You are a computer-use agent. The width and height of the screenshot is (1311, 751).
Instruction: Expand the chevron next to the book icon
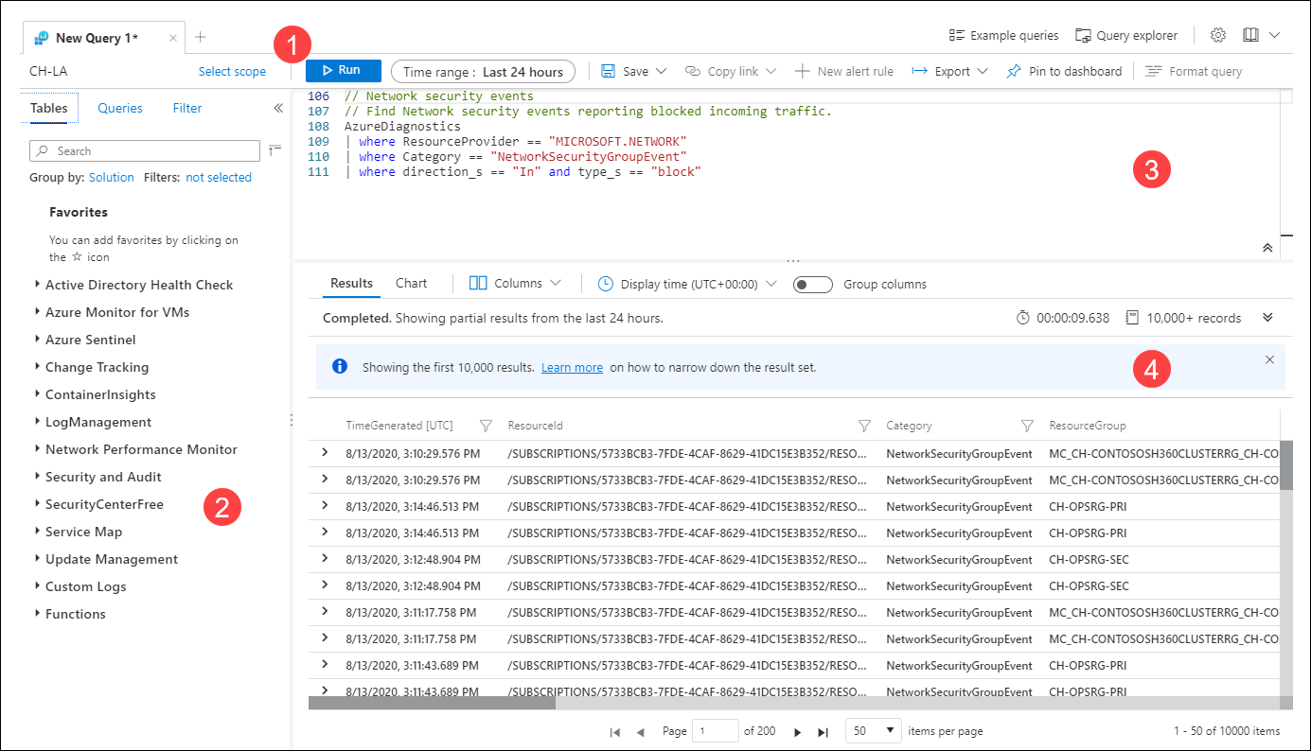[x=1274, y=35]
